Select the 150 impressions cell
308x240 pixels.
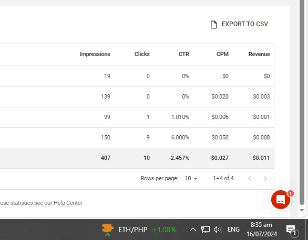coord(106,137)
